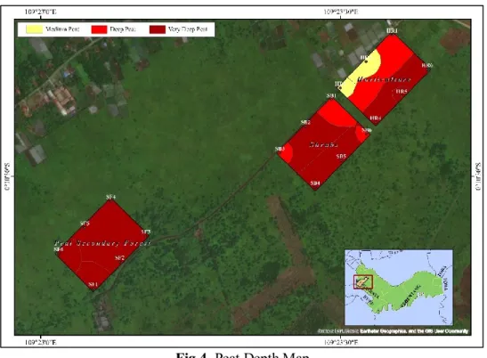Click the SB3 sample point label
The image size is (487, 358).
click(280, 150)
